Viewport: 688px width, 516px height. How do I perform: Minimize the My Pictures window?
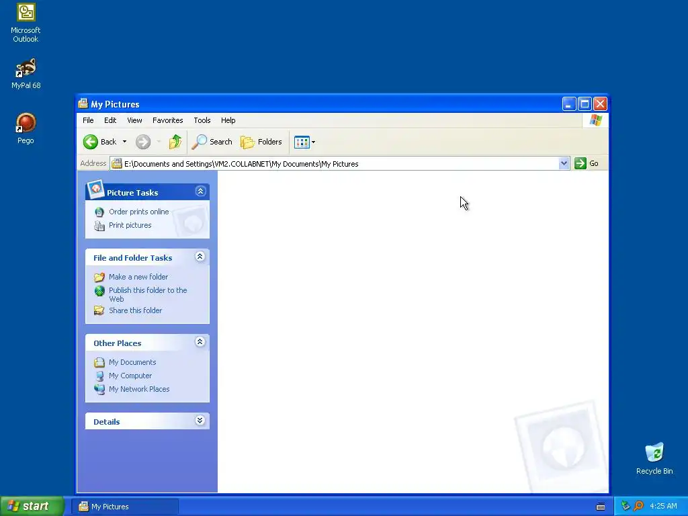click(x=569, y=104)
